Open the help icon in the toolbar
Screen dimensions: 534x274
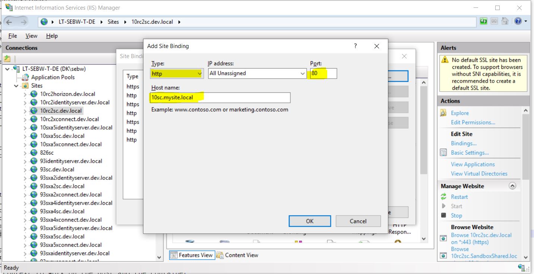[518, 21]
